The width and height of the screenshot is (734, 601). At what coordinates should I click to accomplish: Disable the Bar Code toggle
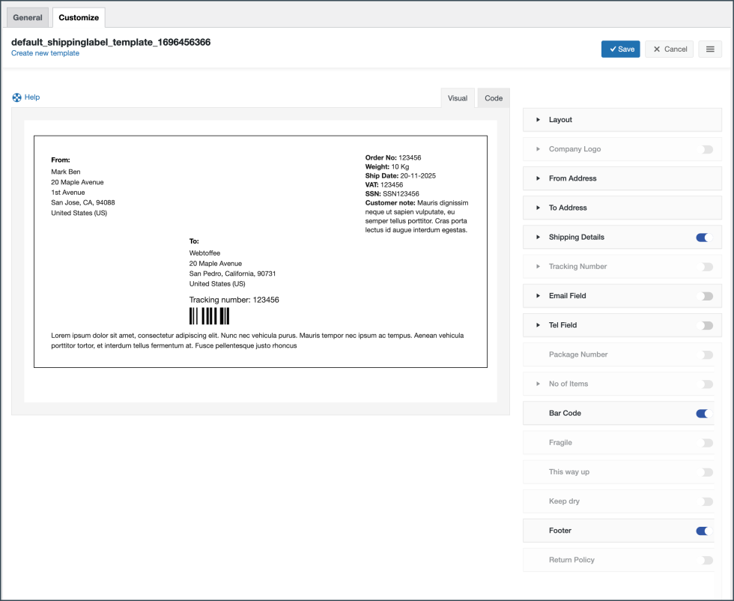[x=702, y=414]
